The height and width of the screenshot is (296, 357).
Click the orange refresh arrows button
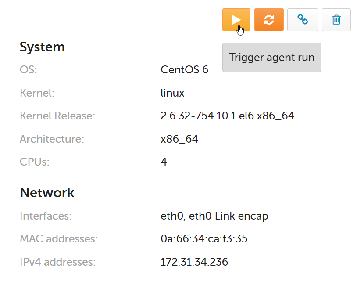pyautogui.click(x=269, y=20)
